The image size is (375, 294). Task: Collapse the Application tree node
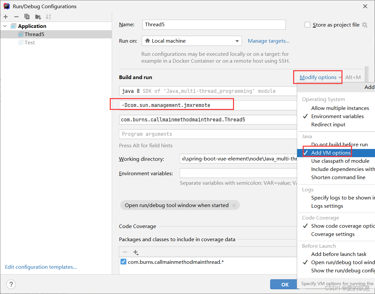[5, 26]
